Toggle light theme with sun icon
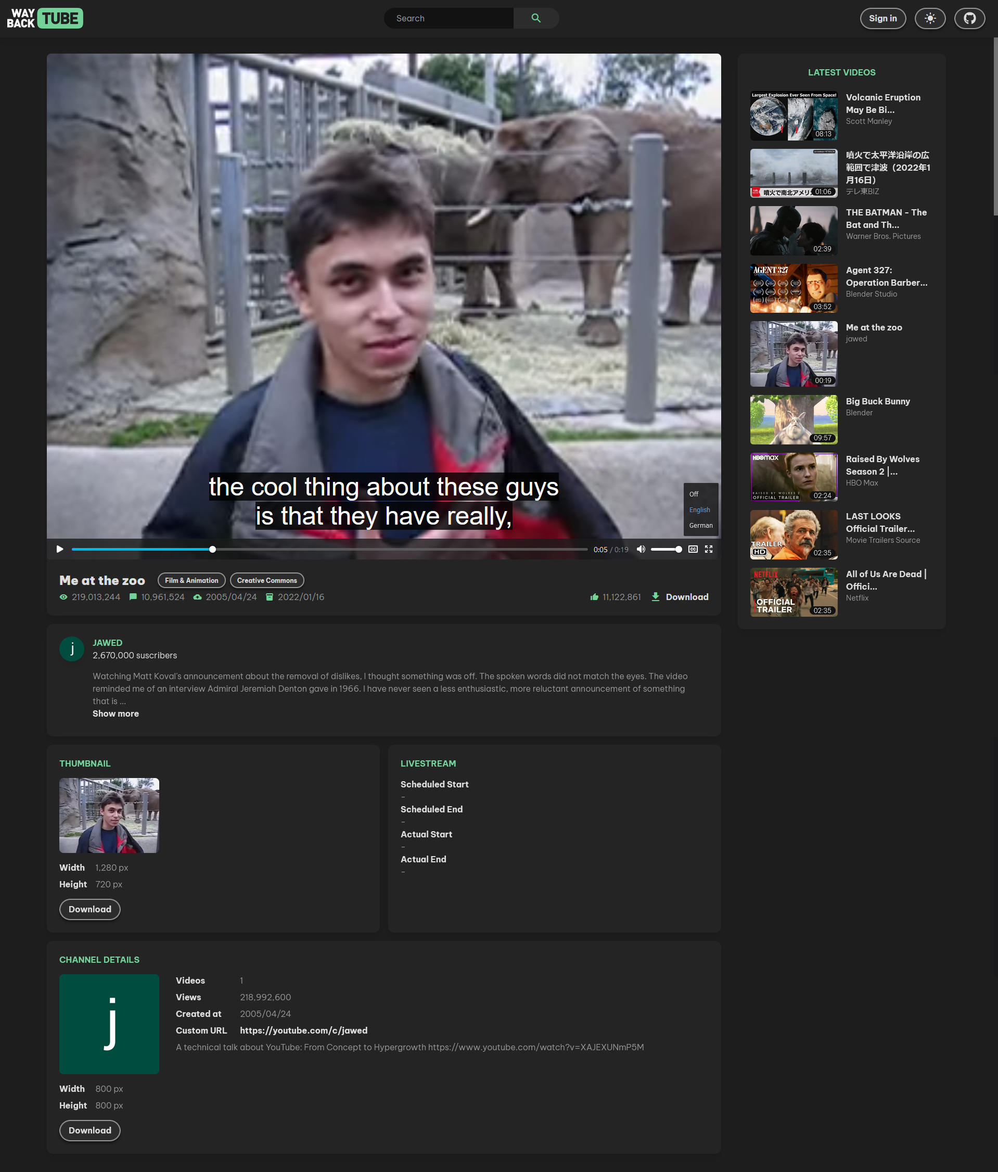The height and width of the screenshot is (1172, 998). point(930,18)
